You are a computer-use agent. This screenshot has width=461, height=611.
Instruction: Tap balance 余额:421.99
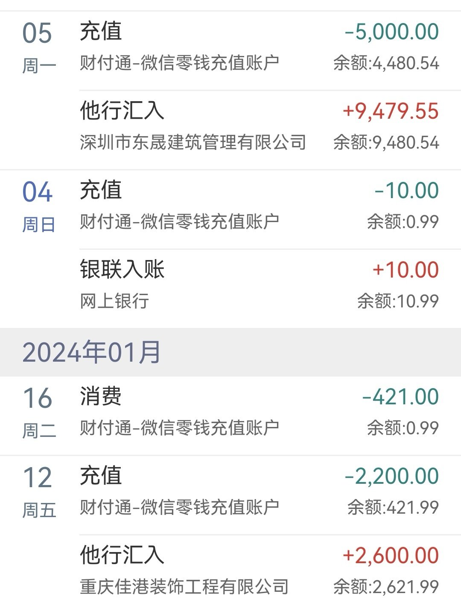click(393, 508)
